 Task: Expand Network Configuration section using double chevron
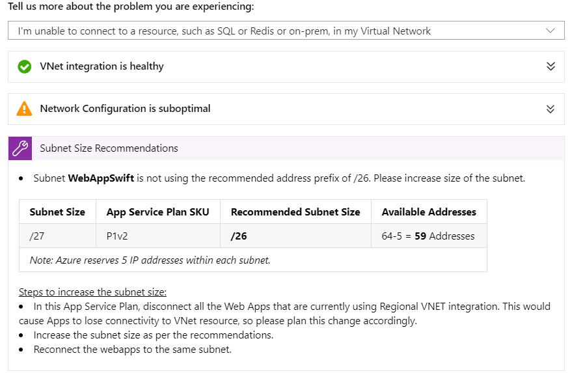point(551,109)
